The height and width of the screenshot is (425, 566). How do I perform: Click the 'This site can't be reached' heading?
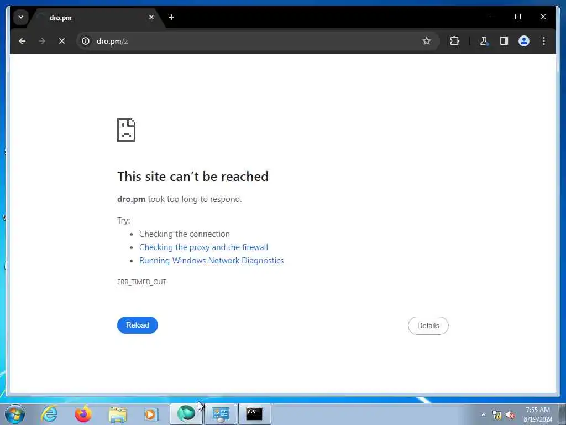pyautogui.click(x=193, y=177)
